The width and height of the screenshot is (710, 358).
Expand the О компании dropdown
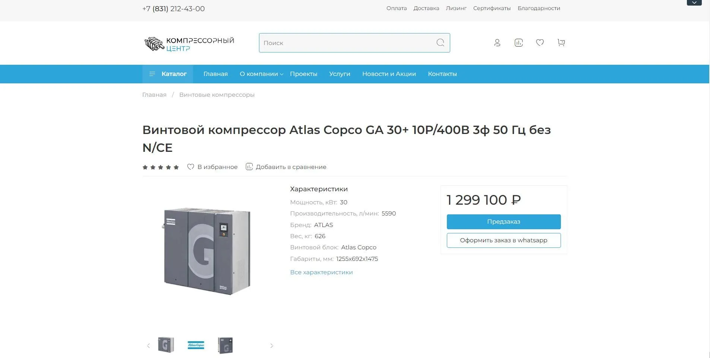click(x=261, y=74)
